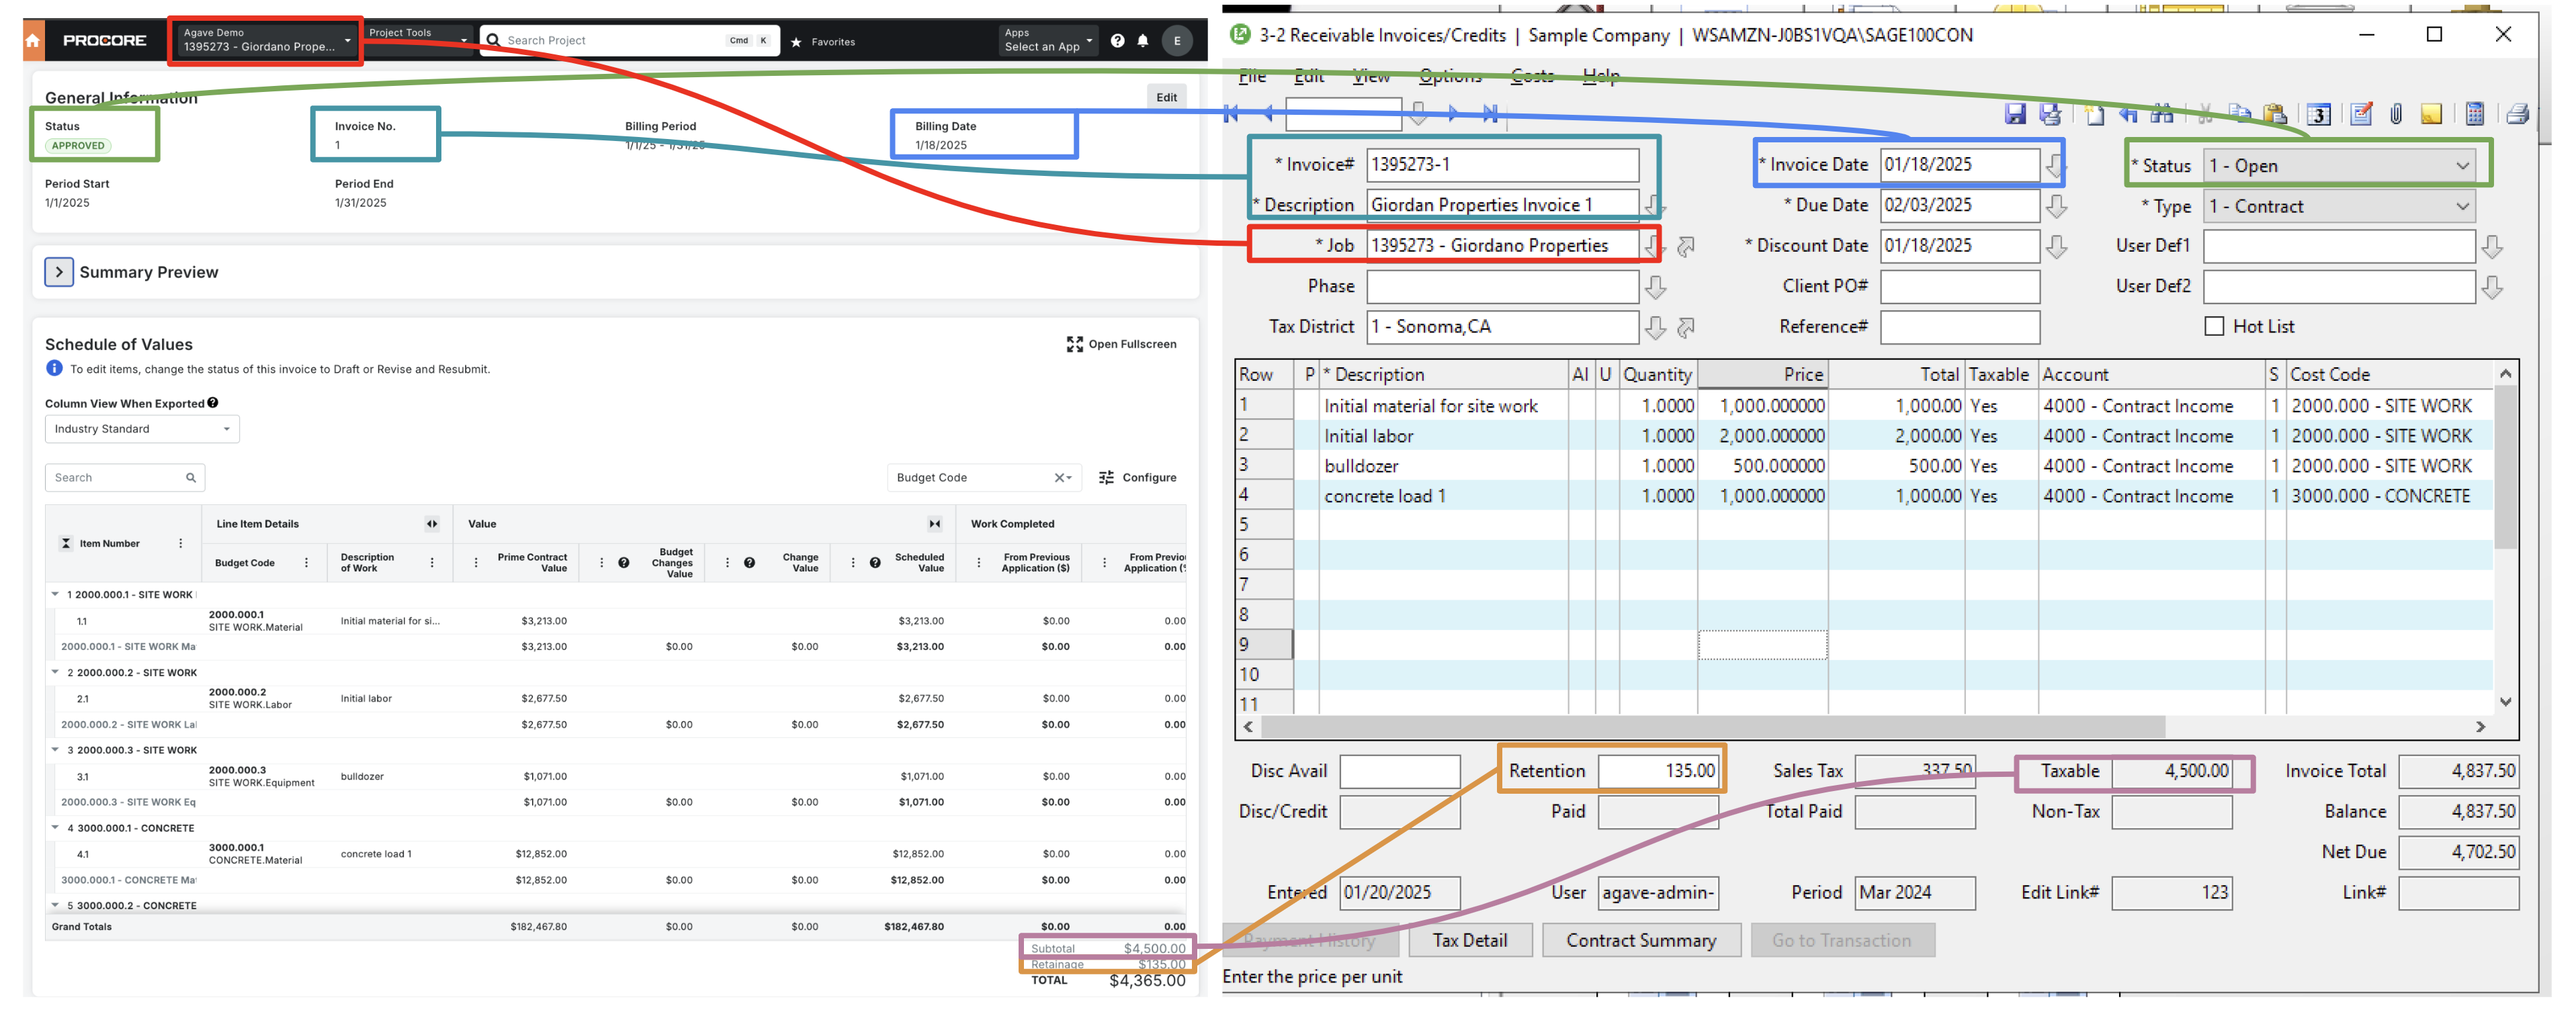Click the Phase input field
The height and width of the screenshot is (1014, 2576).
1502,287
